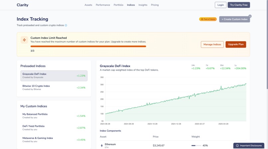Click the Preloaded Indices heading
The width and height of the screenshot is (268, 149).
[x=33, y=66]
